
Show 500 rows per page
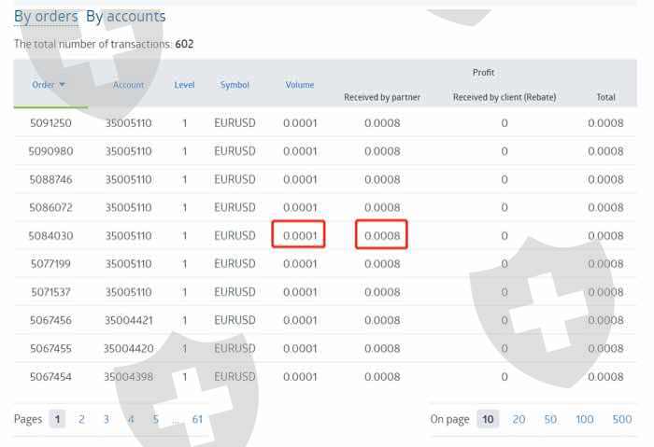pyautogui.click(x=622, y=419)
